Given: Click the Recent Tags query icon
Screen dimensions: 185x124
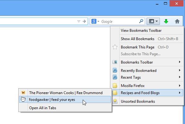Looking at the screenshot, I should point(115,77).
